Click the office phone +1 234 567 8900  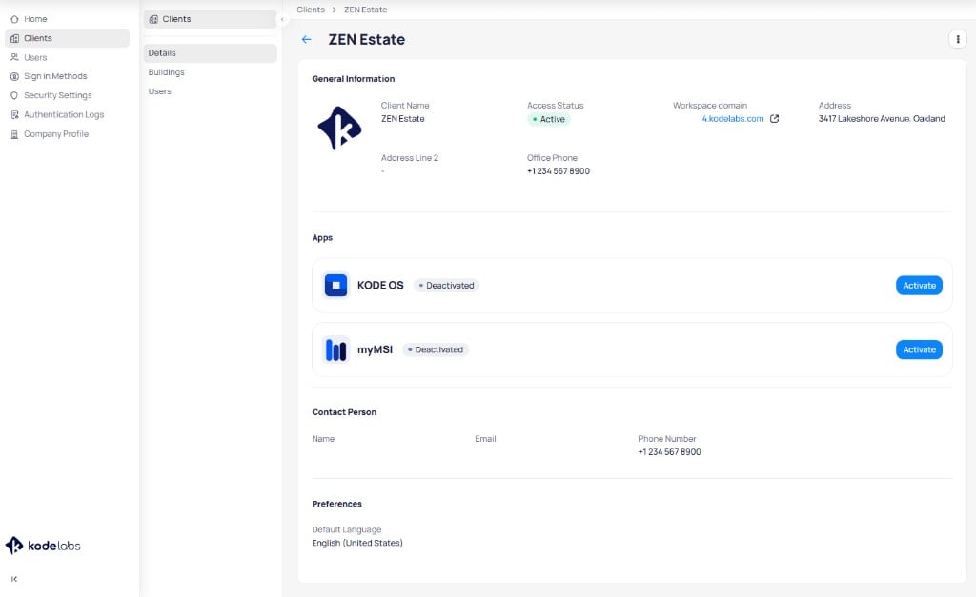[559, 171]
